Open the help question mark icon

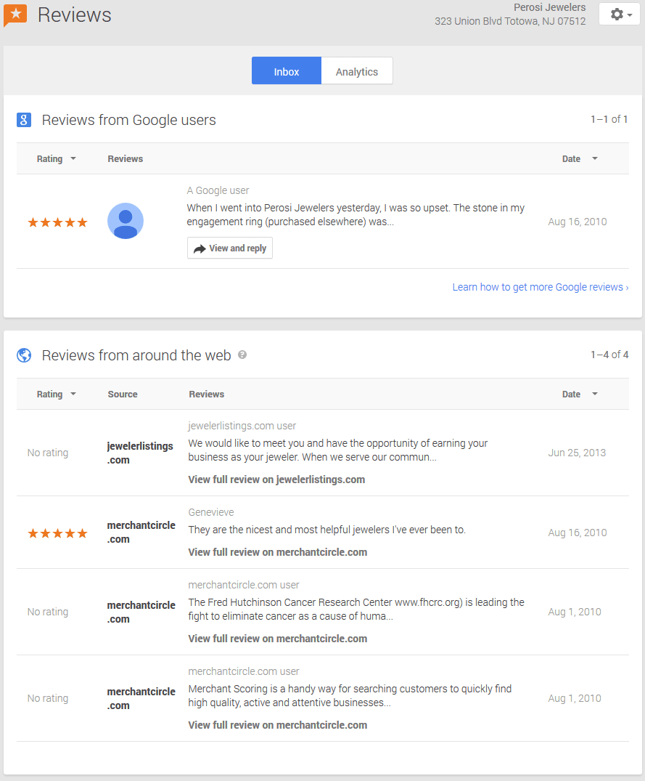pos(242,355)
